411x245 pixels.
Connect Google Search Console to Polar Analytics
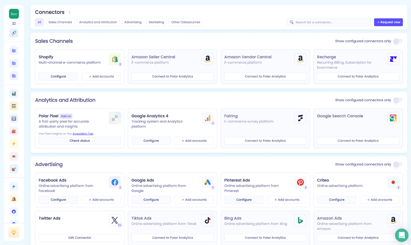[358, 141]
